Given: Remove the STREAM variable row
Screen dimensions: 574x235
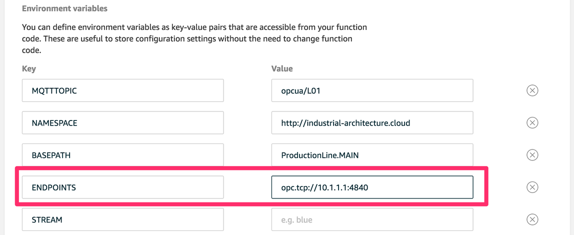Looking at the screenshot, I should click(x=532, y=219).
